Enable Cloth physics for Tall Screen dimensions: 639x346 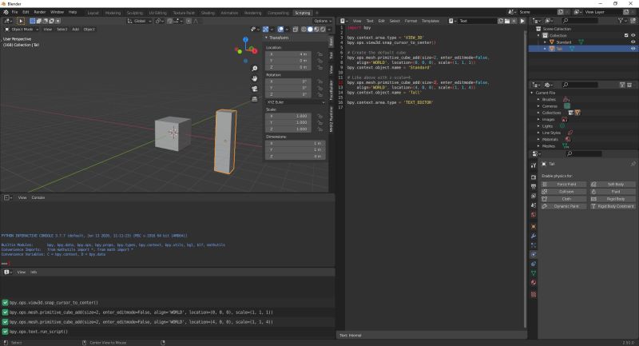(x=566, y=199)
